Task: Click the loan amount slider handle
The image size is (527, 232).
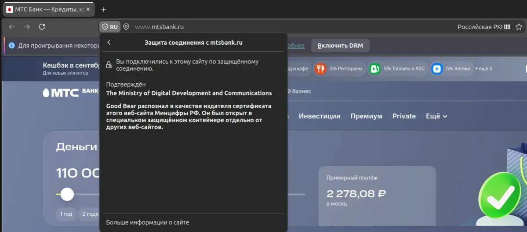Action: 67,194
